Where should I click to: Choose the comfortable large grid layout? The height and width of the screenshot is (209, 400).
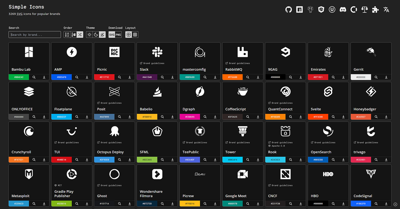click(129, 35)
